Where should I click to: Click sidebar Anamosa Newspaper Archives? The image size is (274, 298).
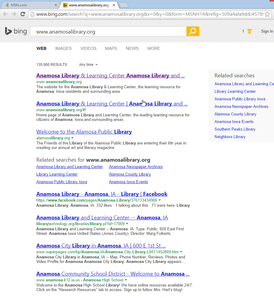point(241,107)
